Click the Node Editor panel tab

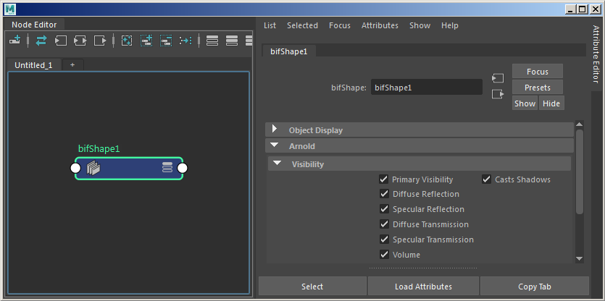pos(34,25)
